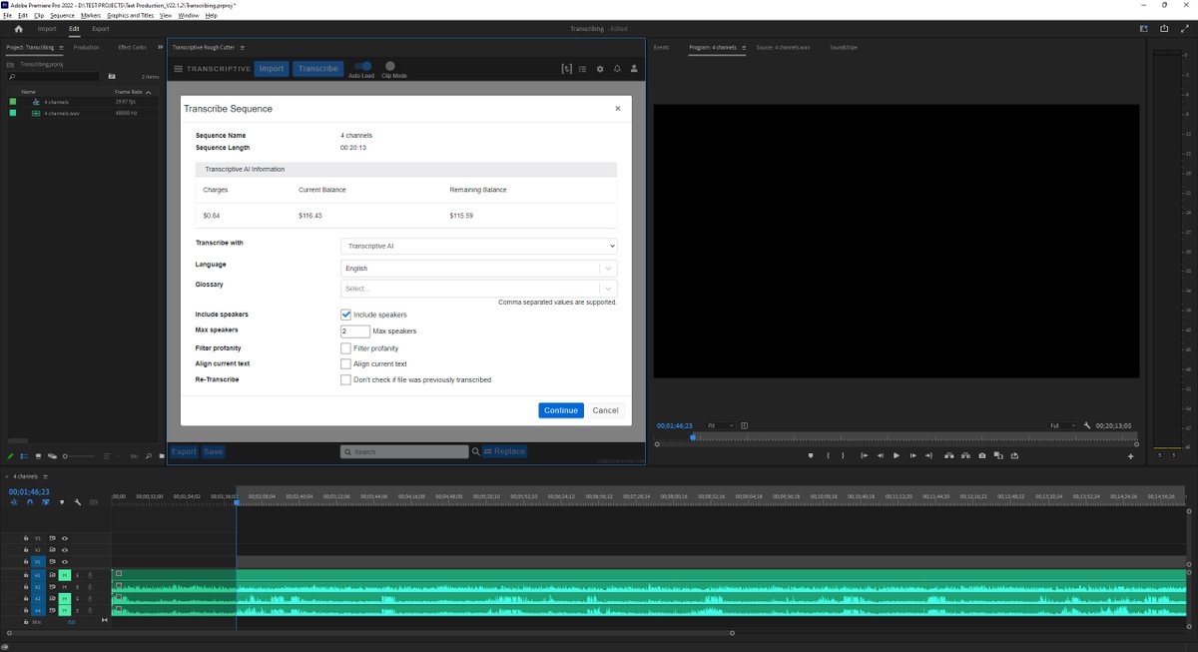Open the Full playback resolution dropdown
The image size is (1198, 652).
(1062, 425)
